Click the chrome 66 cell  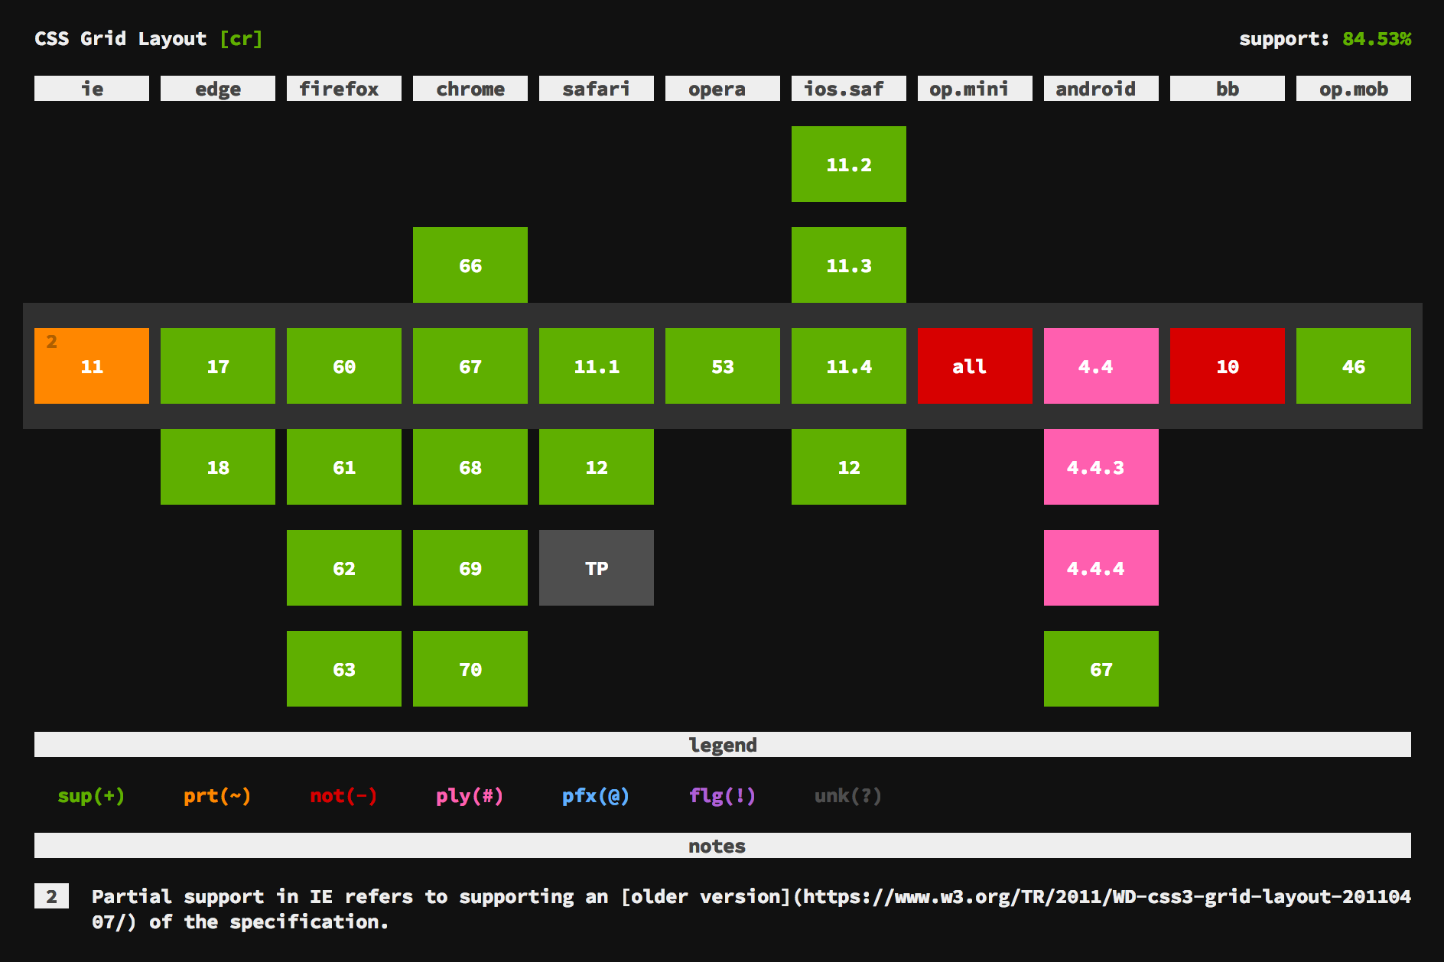pos(470,265)
